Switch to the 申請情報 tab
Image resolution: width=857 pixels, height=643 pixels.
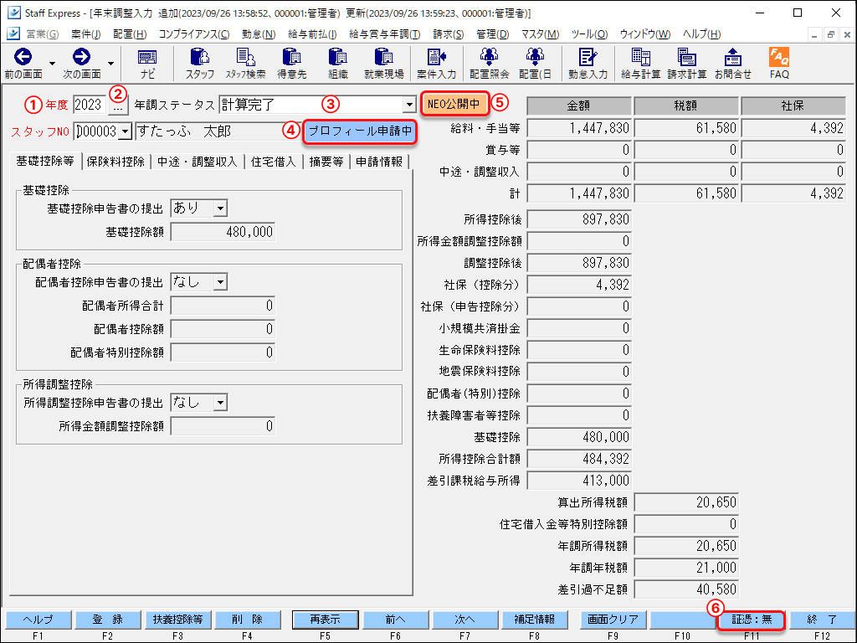click(379, 162)
